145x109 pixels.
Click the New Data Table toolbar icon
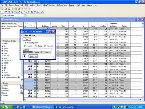3,8
